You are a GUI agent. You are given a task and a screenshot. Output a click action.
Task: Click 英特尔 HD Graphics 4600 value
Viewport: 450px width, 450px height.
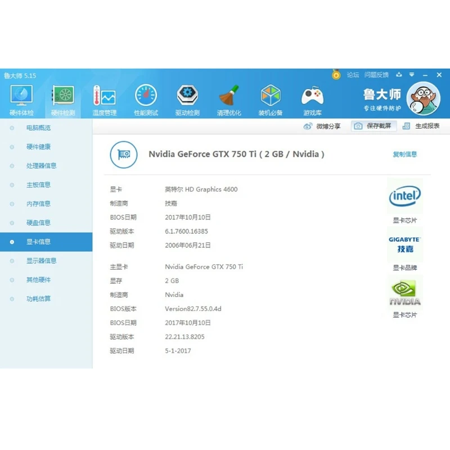pos(201,190)
